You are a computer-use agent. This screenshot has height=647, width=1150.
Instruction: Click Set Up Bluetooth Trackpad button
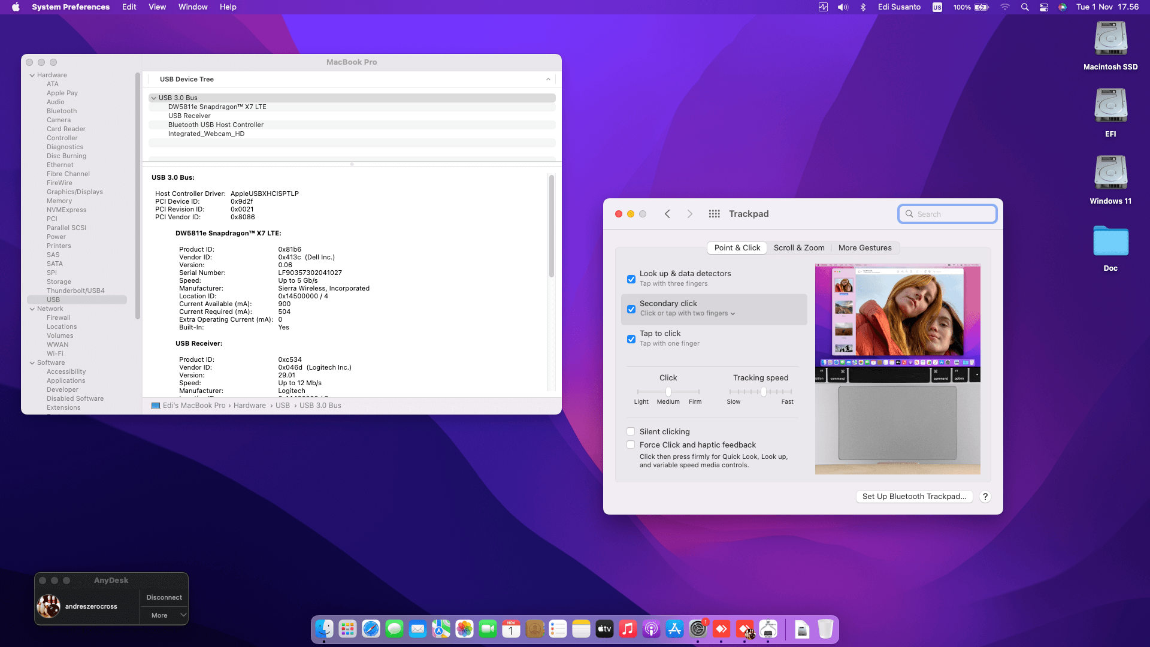(x=914, y=497)
